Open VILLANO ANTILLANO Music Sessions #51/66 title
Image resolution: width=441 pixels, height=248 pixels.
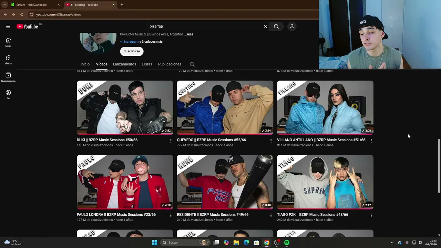coord(321,140)
